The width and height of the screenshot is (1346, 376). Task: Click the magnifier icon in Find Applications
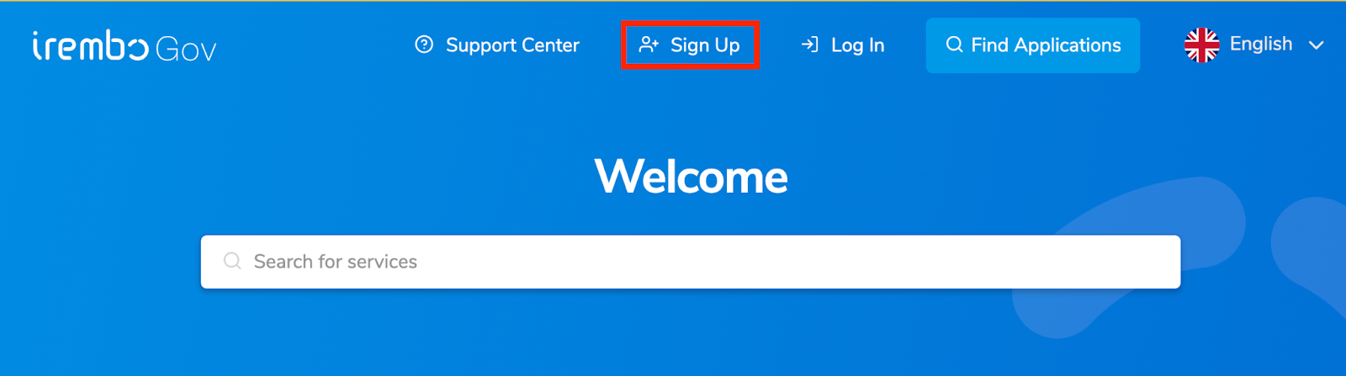coord(954,45)
